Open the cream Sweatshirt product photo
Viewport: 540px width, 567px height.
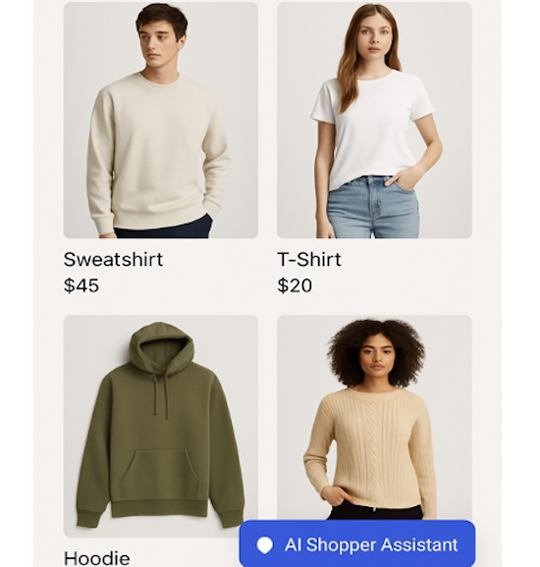(x=161, y=120)
